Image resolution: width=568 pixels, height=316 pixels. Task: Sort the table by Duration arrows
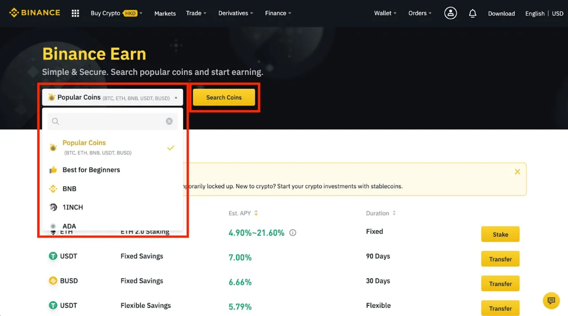click(394, 213)
